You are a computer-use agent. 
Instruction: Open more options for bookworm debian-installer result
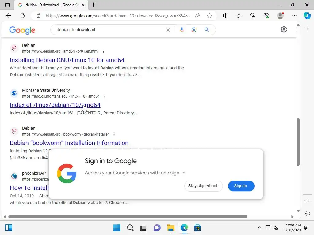point(114,134)
